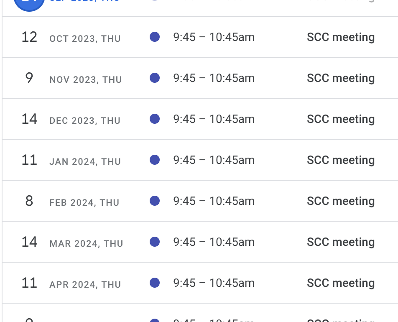Click the 9:45 – 10:45am time on Feb 8
Viewport: 398px width, 322px height.
pos(214,201)
